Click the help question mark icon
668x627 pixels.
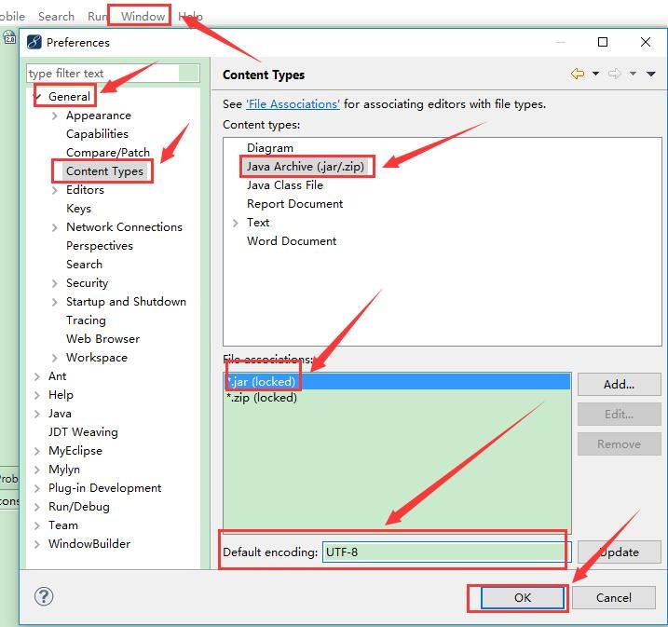pos(44,596)
